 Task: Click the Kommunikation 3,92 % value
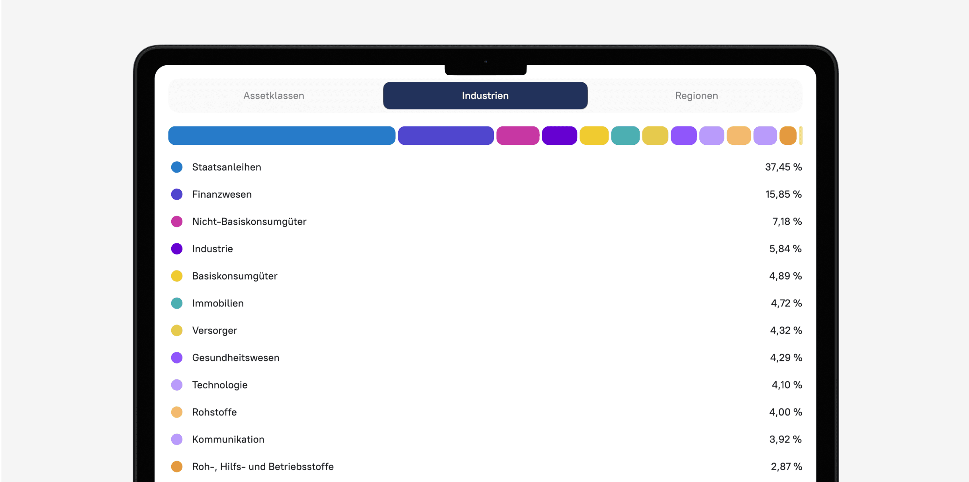[x=785, y=439]
